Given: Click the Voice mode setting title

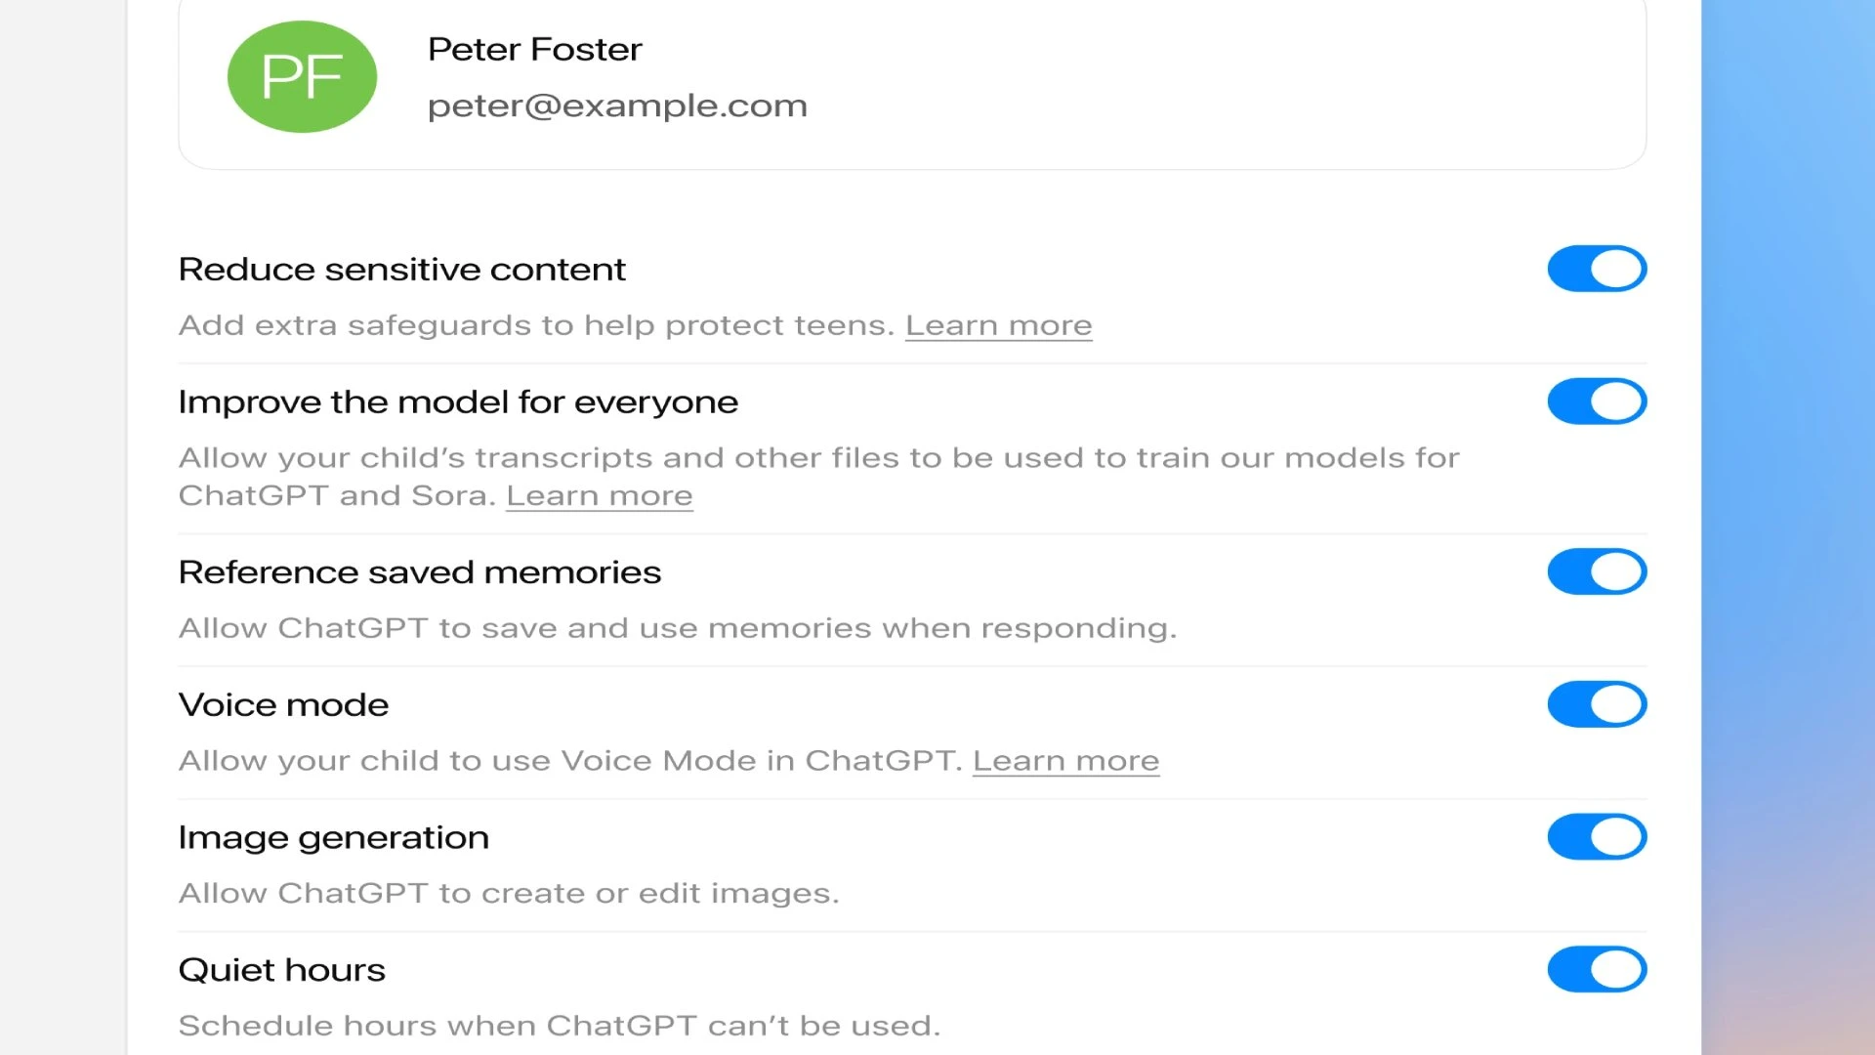Looking at the screenshot, I should (x=283, y=705).
